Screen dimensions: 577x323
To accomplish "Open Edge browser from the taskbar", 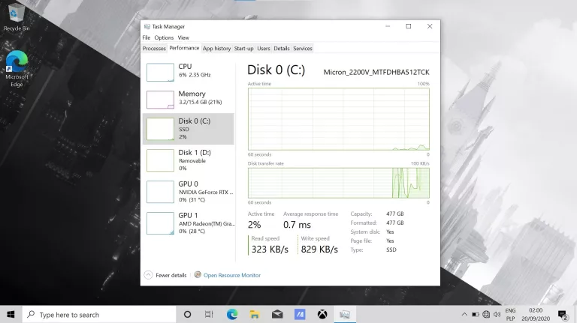I will point(232,315).
